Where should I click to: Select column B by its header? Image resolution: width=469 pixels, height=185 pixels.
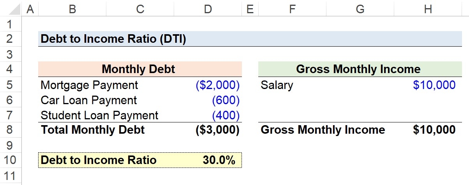[x=72, y=9]
